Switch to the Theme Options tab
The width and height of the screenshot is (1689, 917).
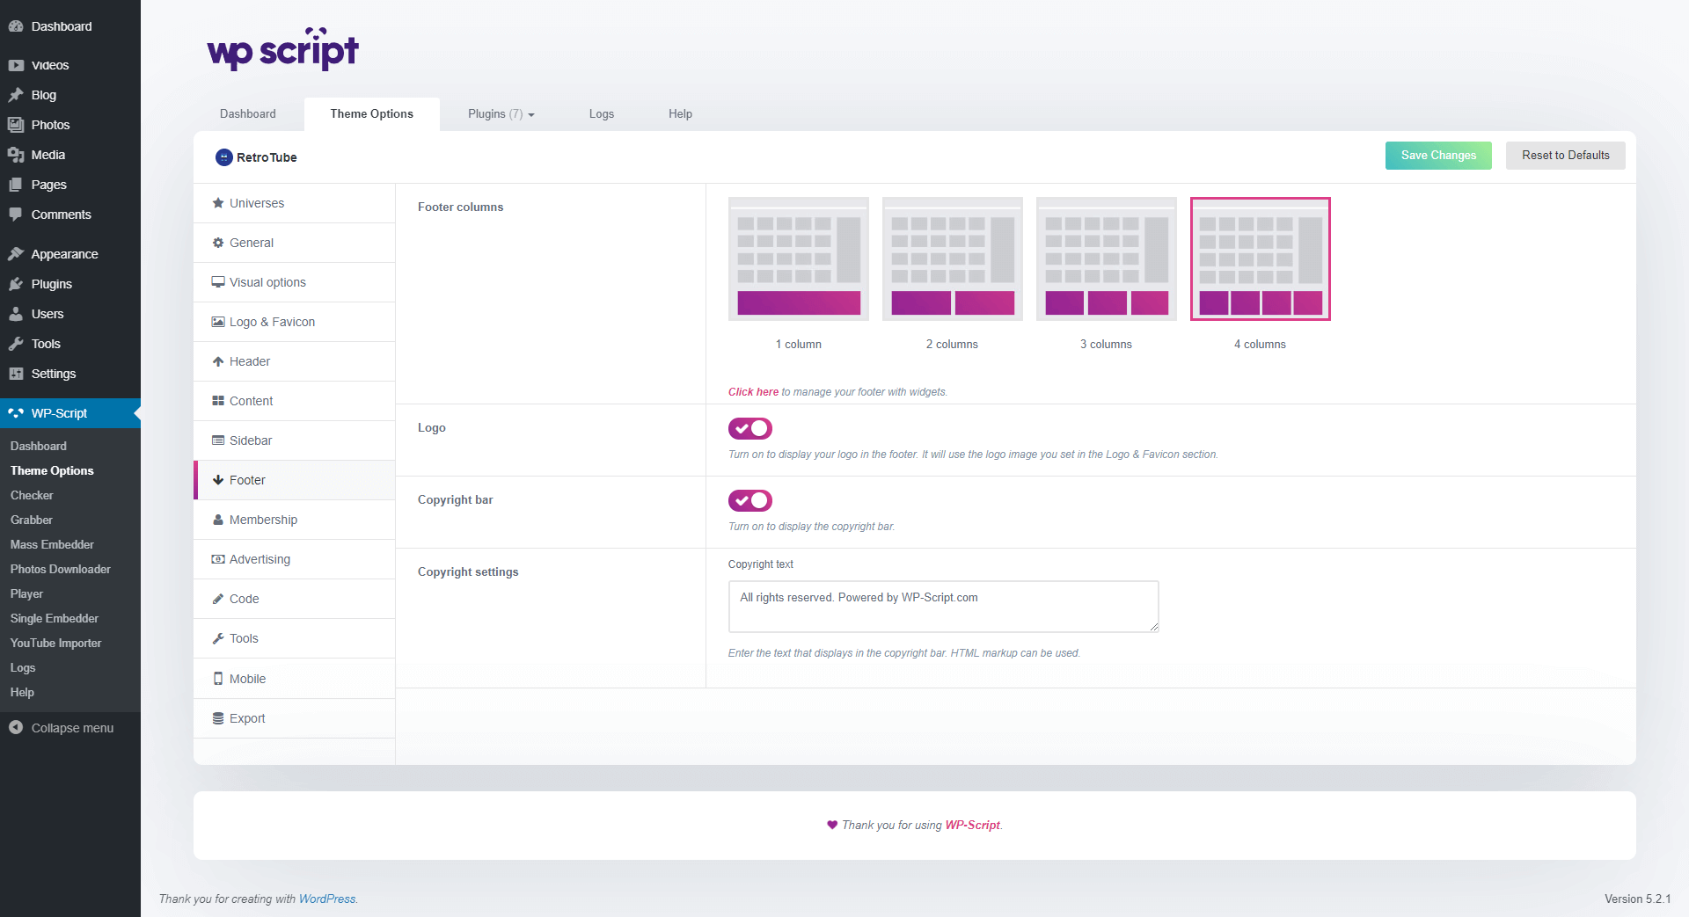point(372,114)
